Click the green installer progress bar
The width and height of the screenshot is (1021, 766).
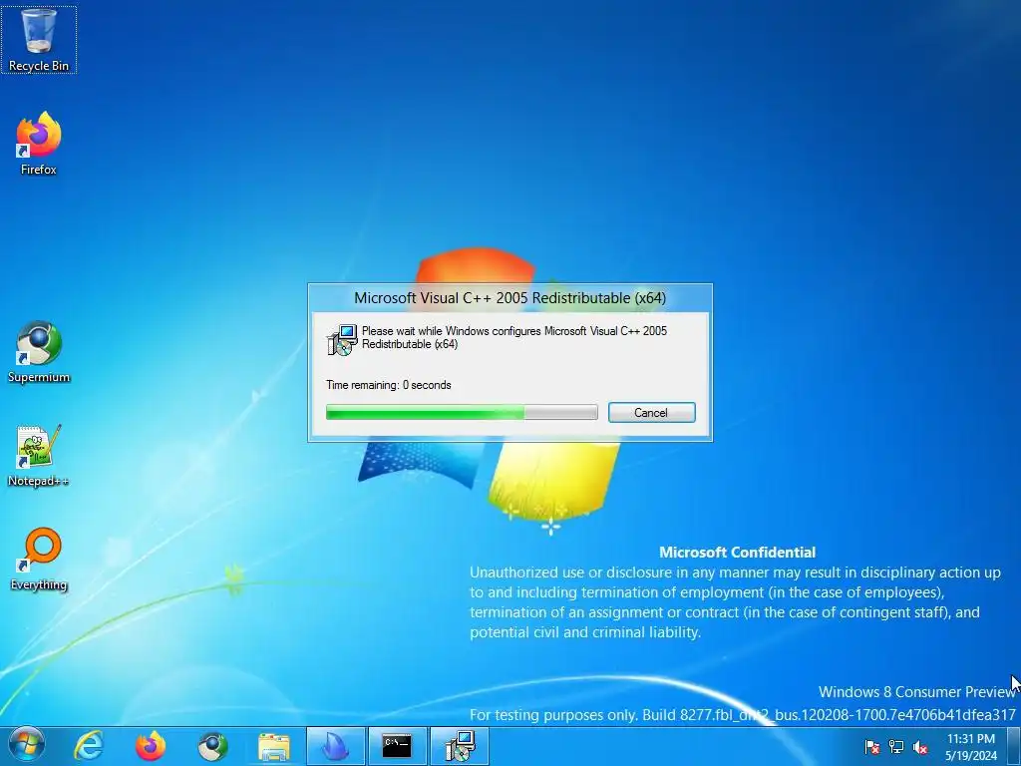(462, 412)
